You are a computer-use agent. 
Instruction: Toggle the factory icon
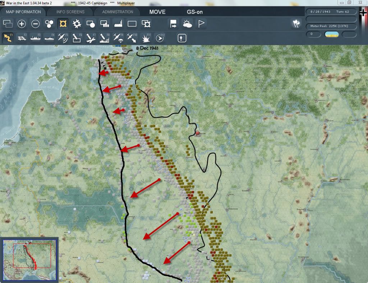[x=118, y=24]
